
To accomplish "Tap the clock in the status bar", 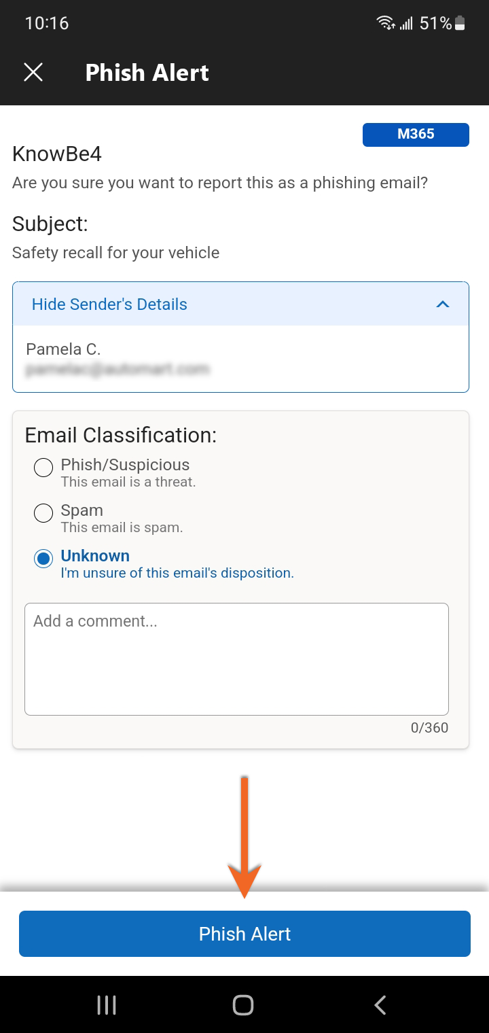I will [x=47, y=23].
